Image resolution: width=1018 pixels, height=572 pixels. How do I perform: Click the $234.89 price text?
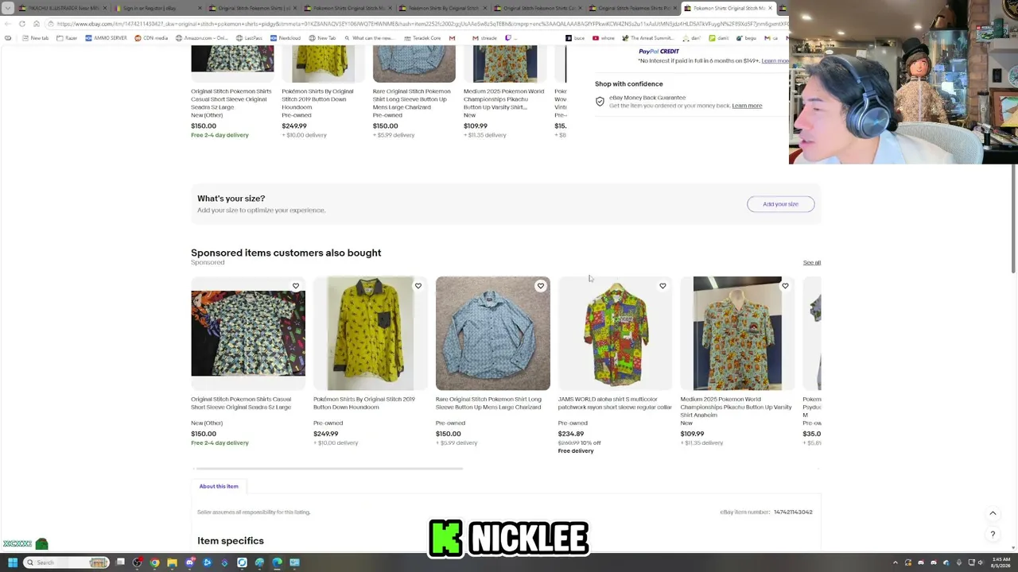(x=571, y=434)
